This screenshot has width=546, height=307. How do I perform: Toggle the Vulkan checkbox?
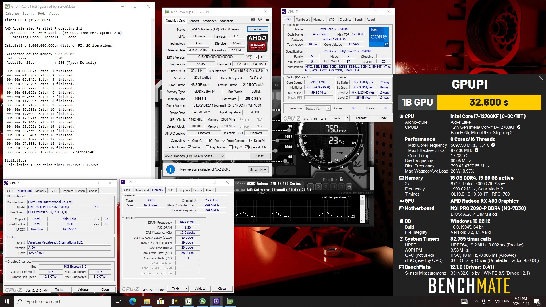189,147
